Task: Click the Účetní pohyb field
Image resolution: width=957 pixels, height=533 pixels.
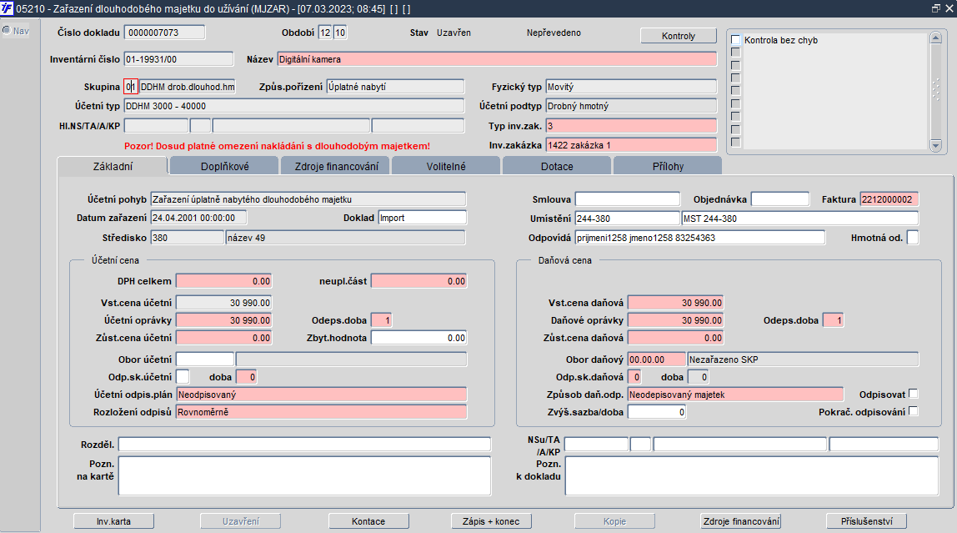Action: 308,199
